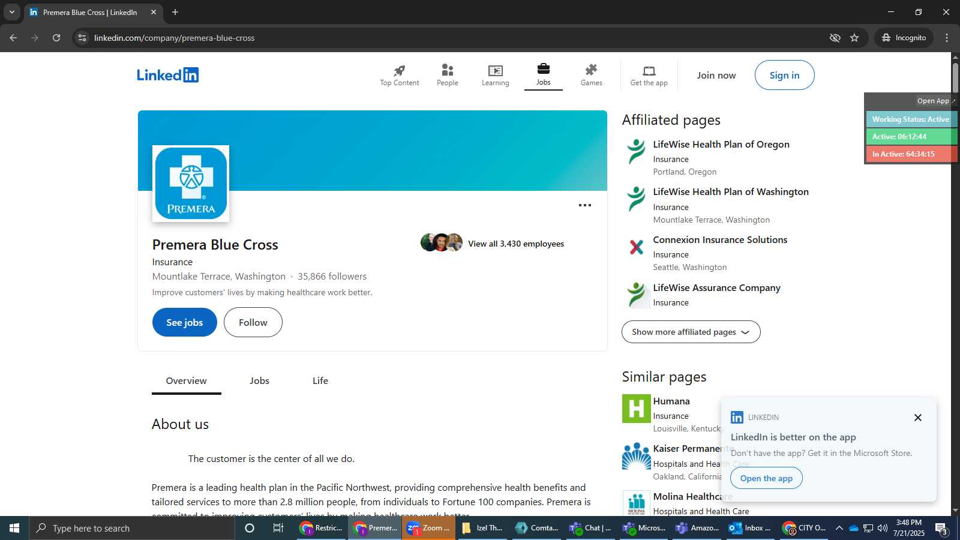Click the Working Status: Active bar

click(911, 119)
